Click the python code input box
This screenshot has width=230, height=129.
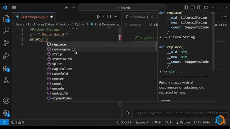pos(180,113)
